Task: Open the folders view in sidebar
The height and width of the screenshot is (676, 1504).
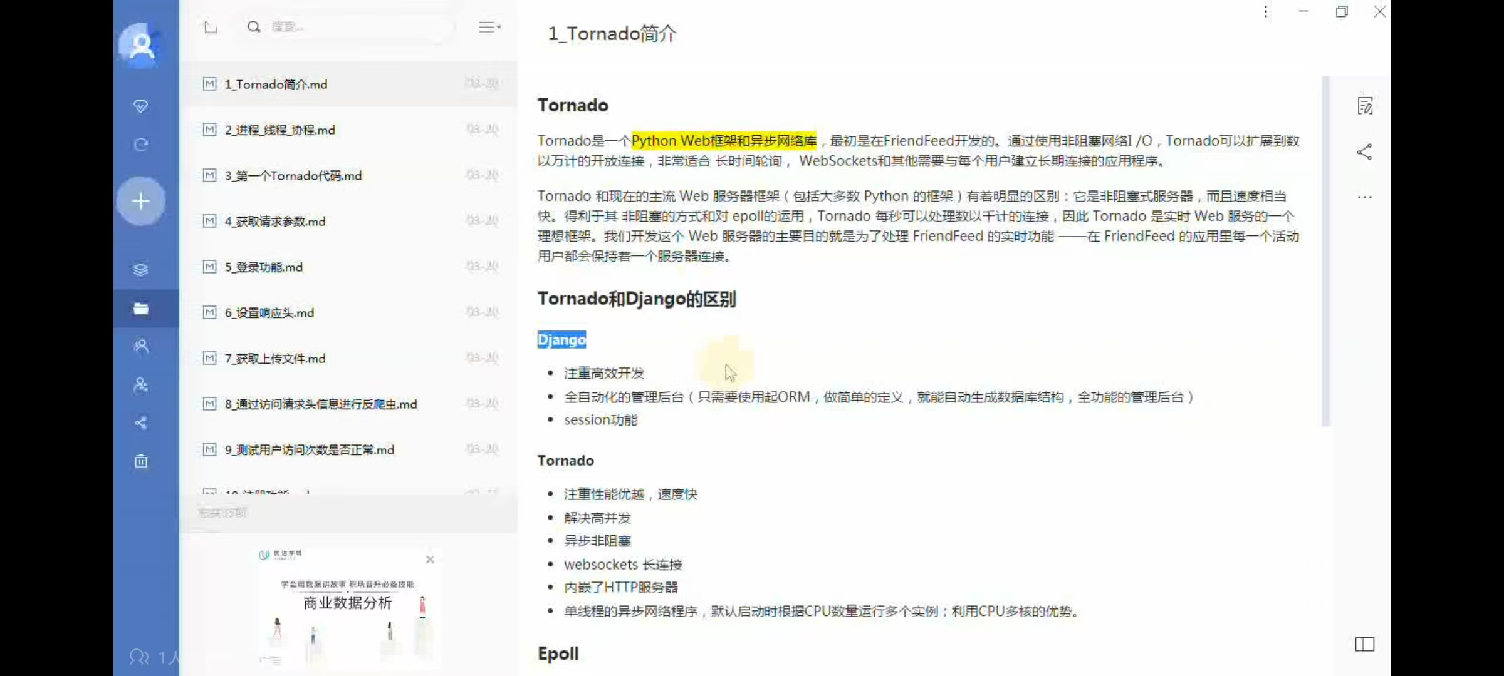Action: coord(141,309)
